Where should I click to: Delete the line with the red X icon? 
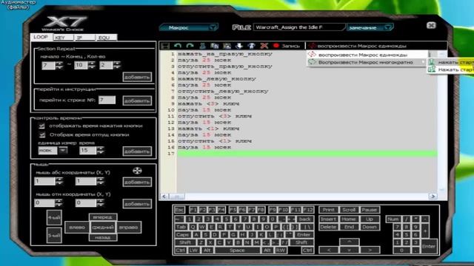(264, 46)
